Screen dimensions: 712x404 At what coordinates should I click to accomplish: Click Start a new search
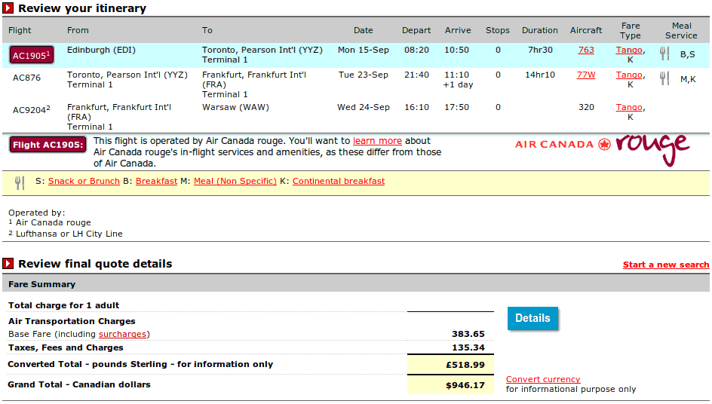coord(666,265)
